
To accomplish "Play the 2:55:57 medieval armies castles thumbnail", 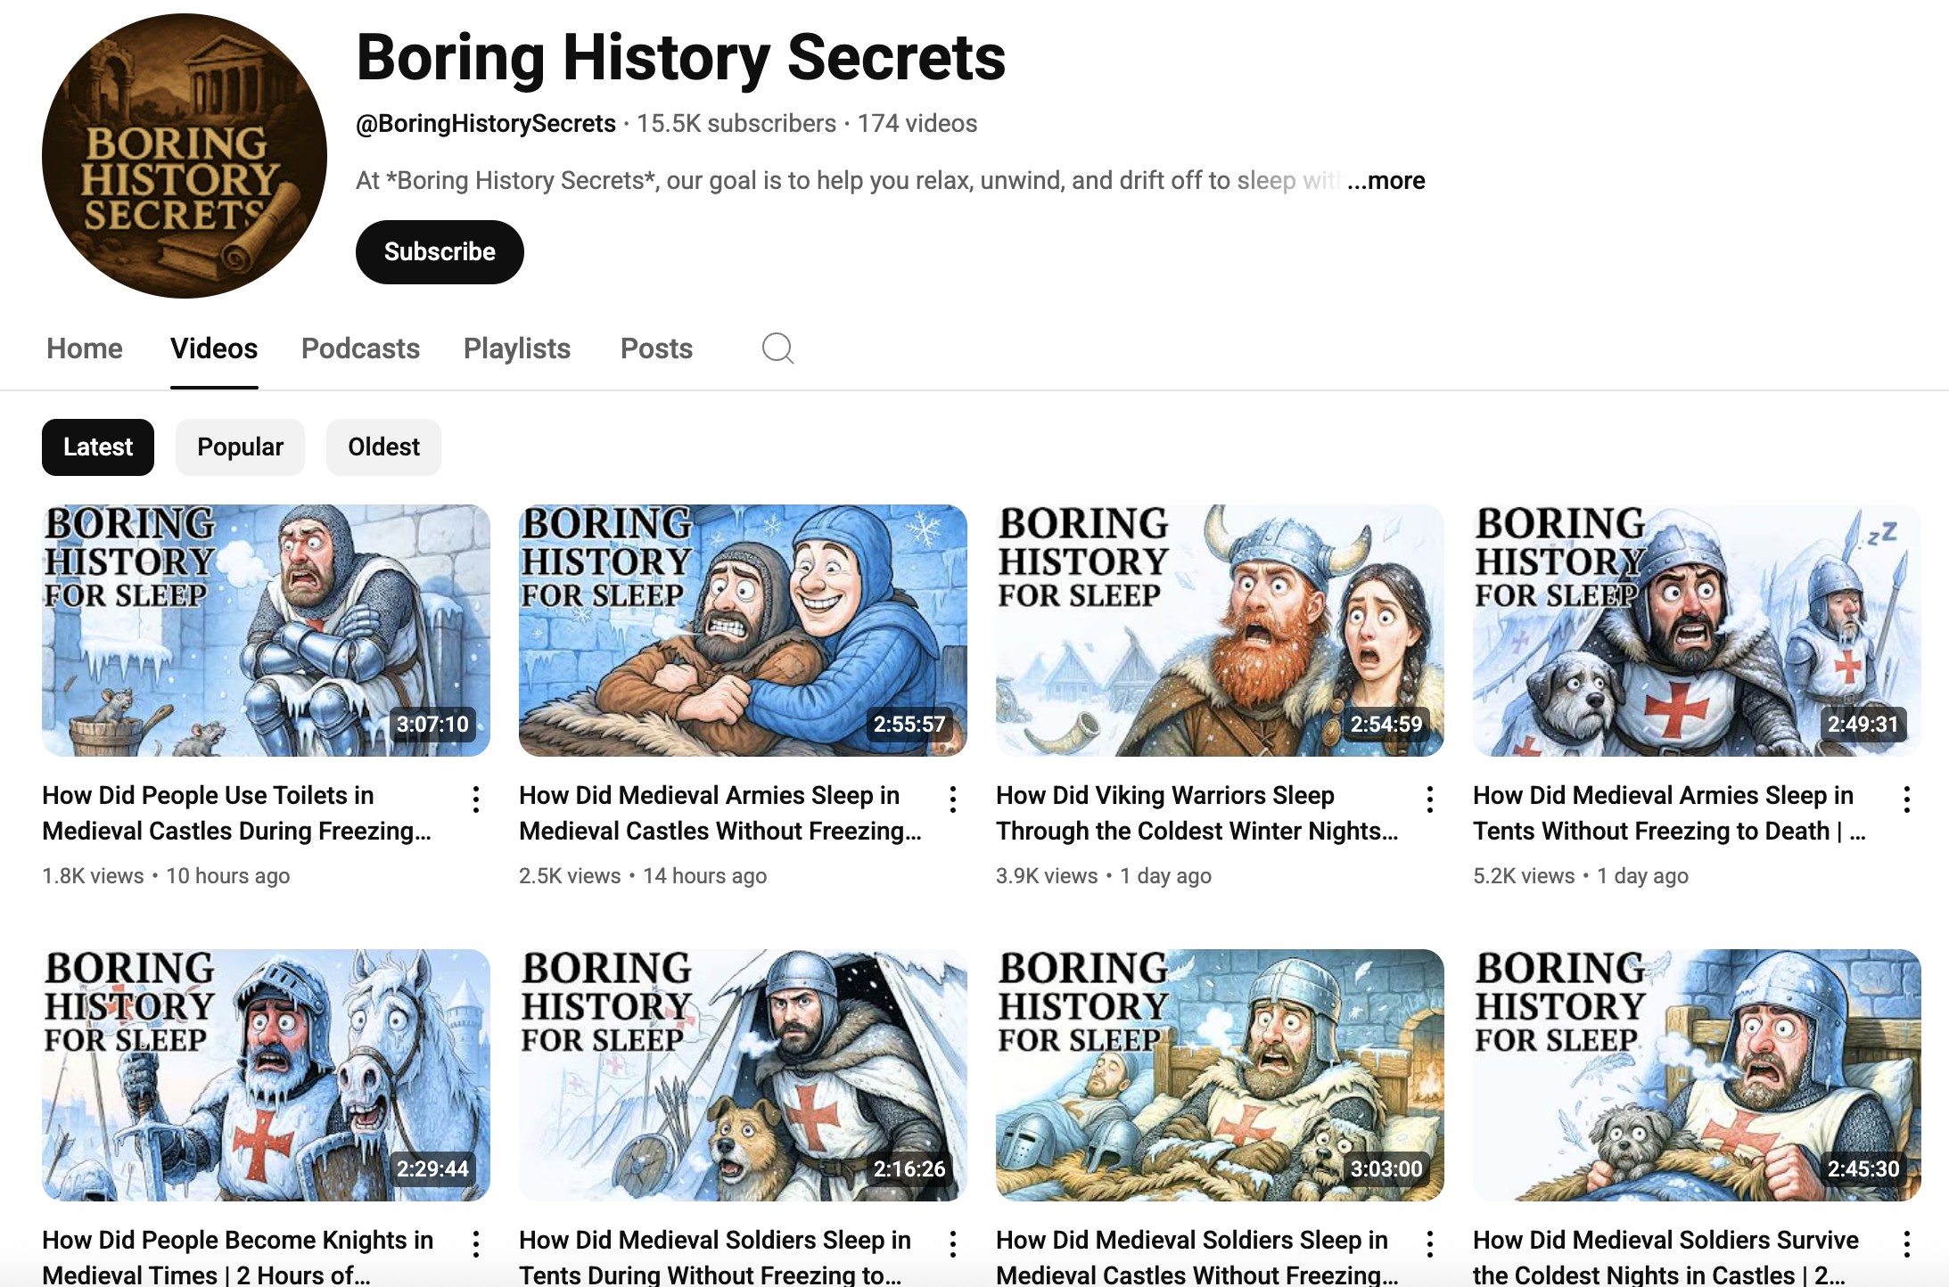I will pos(743,631).
